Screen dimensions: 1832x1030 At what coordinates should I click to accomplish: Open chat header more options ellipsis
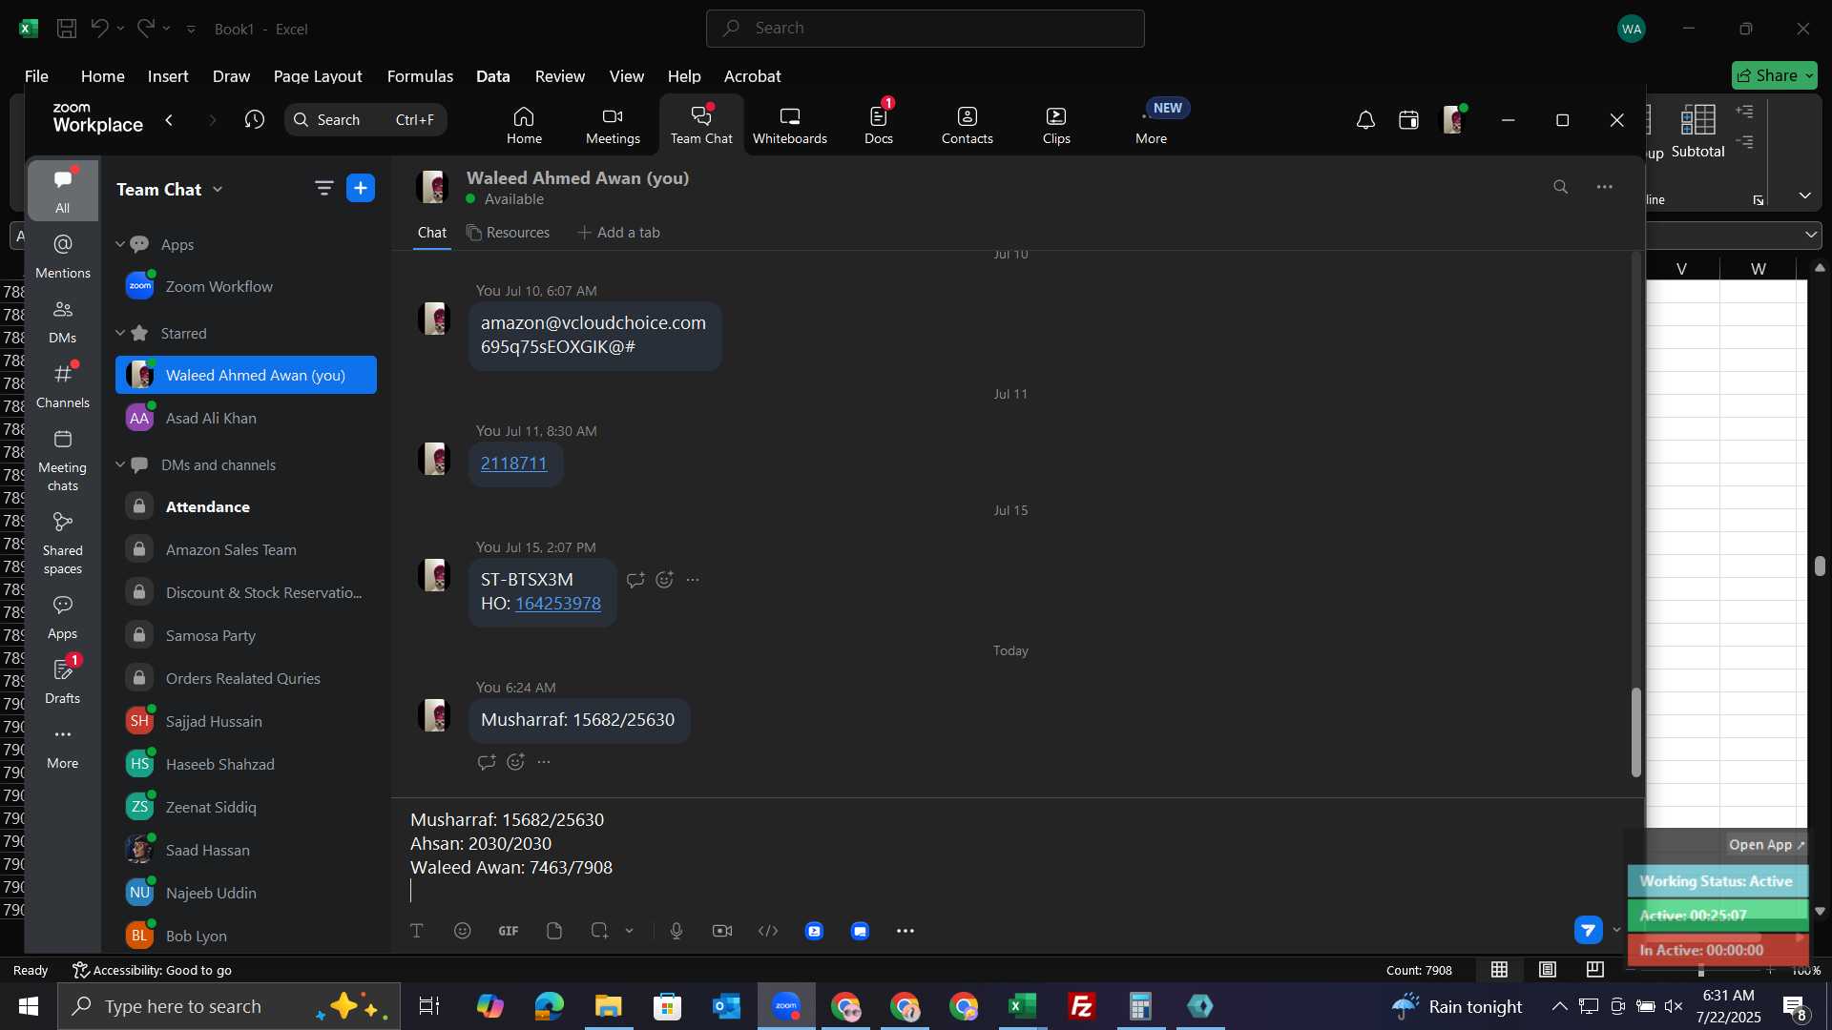(1605, 187)
